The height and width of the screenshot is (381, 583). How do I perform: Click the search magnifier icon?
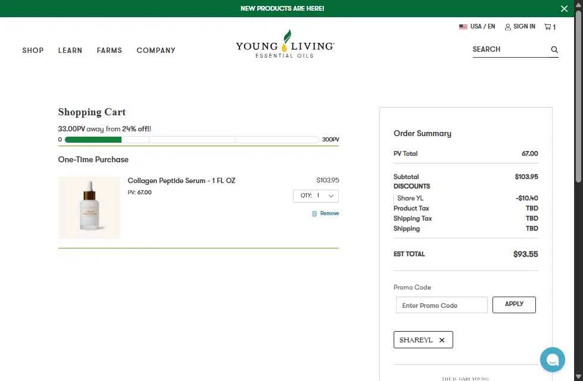[x=554, y=49]
